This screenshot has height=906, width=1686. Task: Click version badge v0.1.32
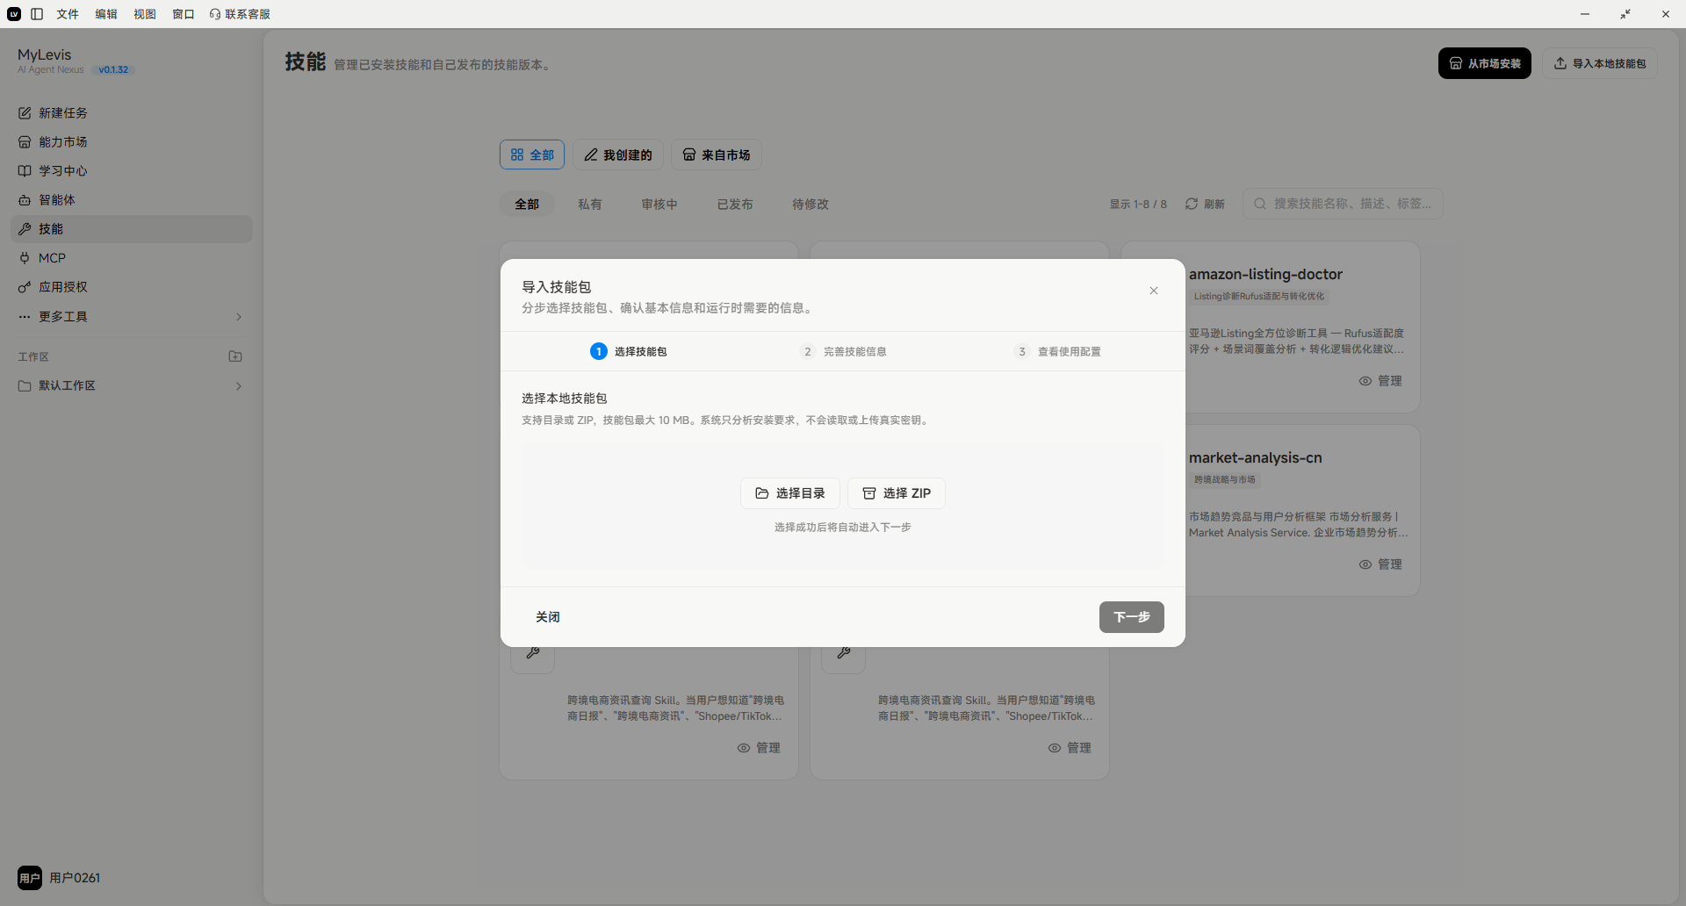113,70
